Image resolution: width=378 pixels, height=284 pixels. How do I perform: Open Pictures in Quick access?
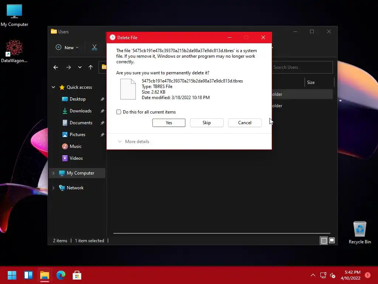78,135
